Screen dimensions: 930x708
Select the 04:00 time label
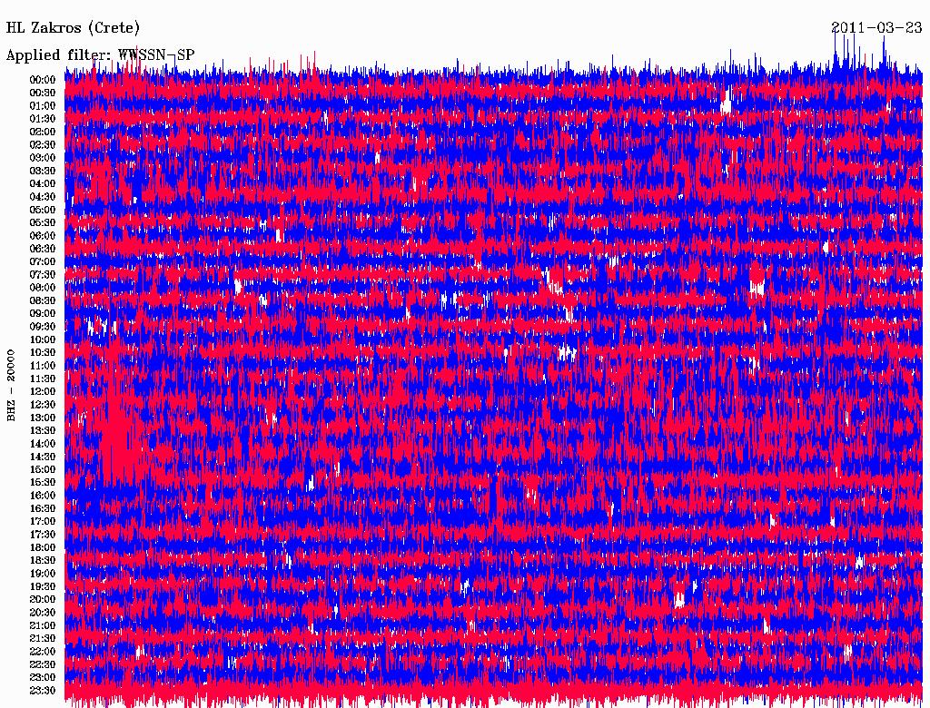click(43, 184)
